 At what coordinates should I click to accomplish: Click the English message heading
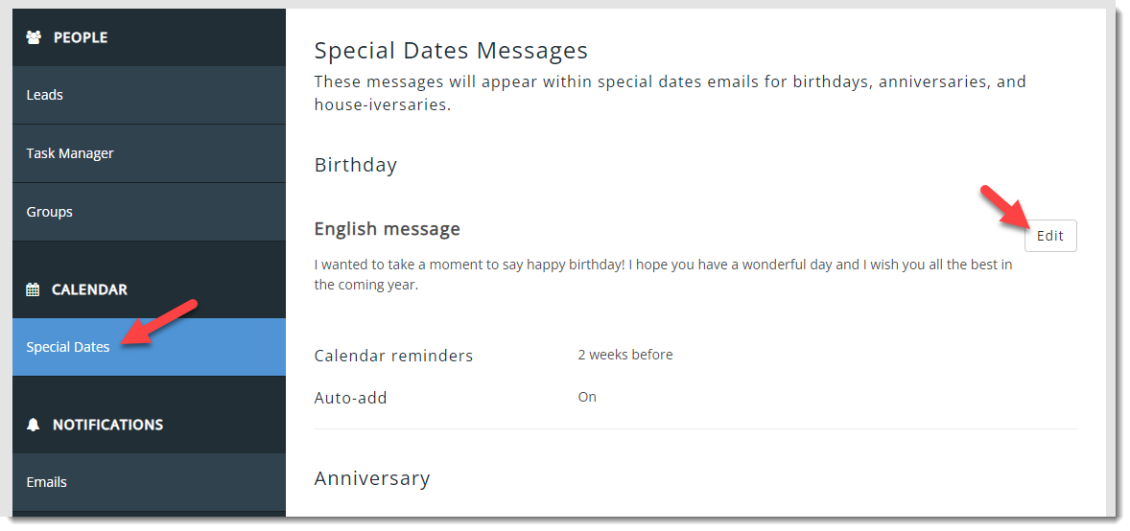tap(388, 229)
